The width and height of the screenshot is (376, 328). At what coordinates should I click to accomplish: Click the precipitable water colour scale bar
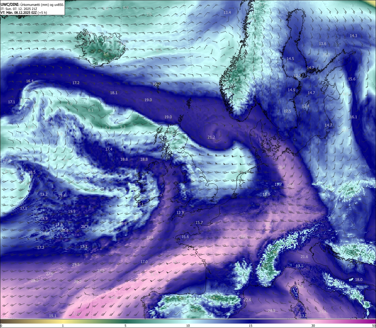(188, 321)
